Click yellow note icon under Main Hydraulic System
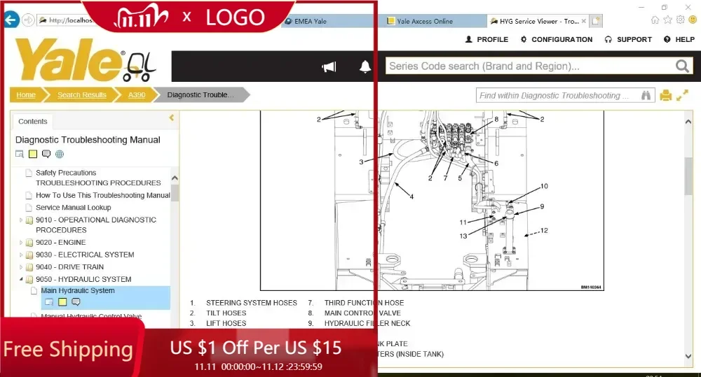This screenshot has width=701, height=377. click(62, 302)
